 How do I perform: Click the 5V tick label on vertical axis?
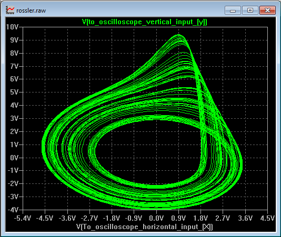[14, 92]
